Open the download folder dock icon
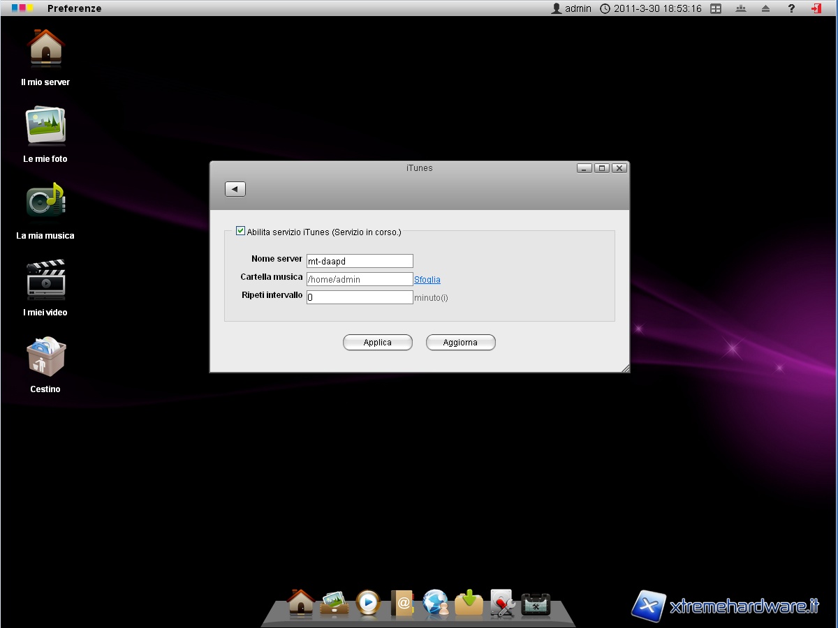The image size is (838, 628). coord(469,602)
